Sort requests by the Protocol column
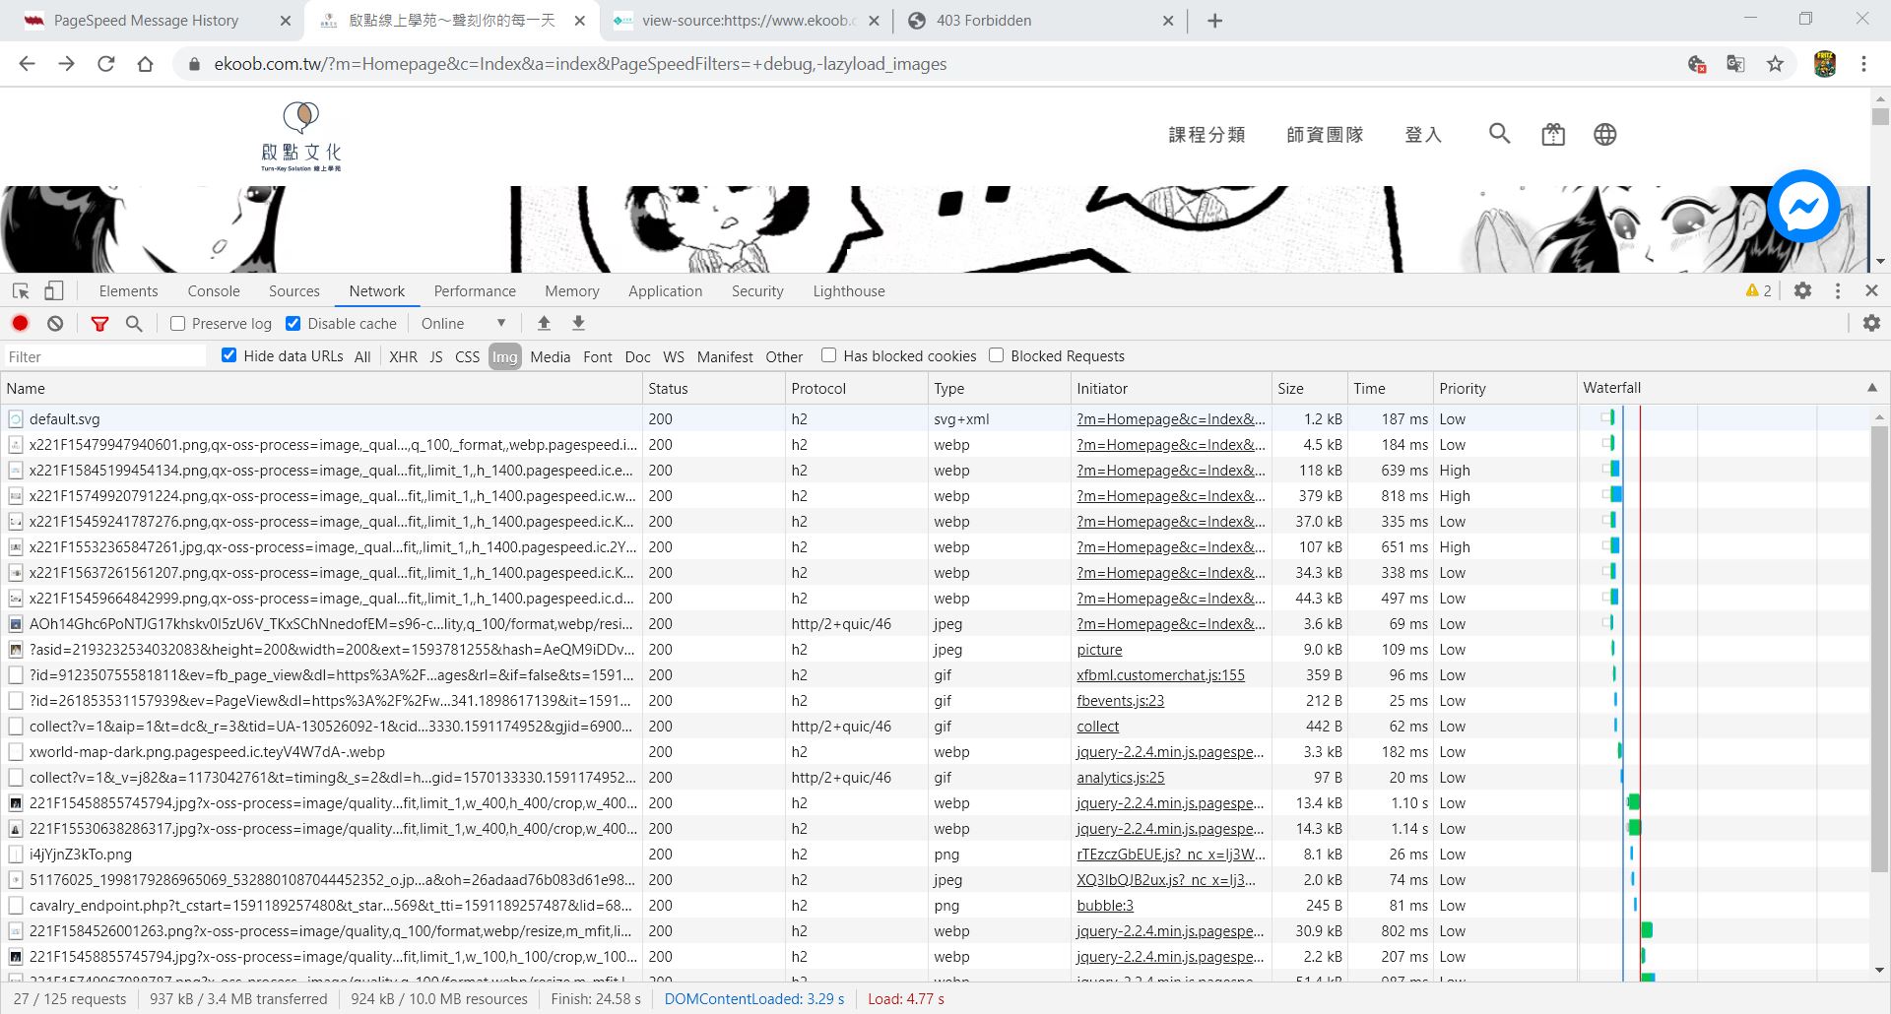The width and height of the screenshot is (1891, 1014). pyautogui.click(x=857, y=388)
